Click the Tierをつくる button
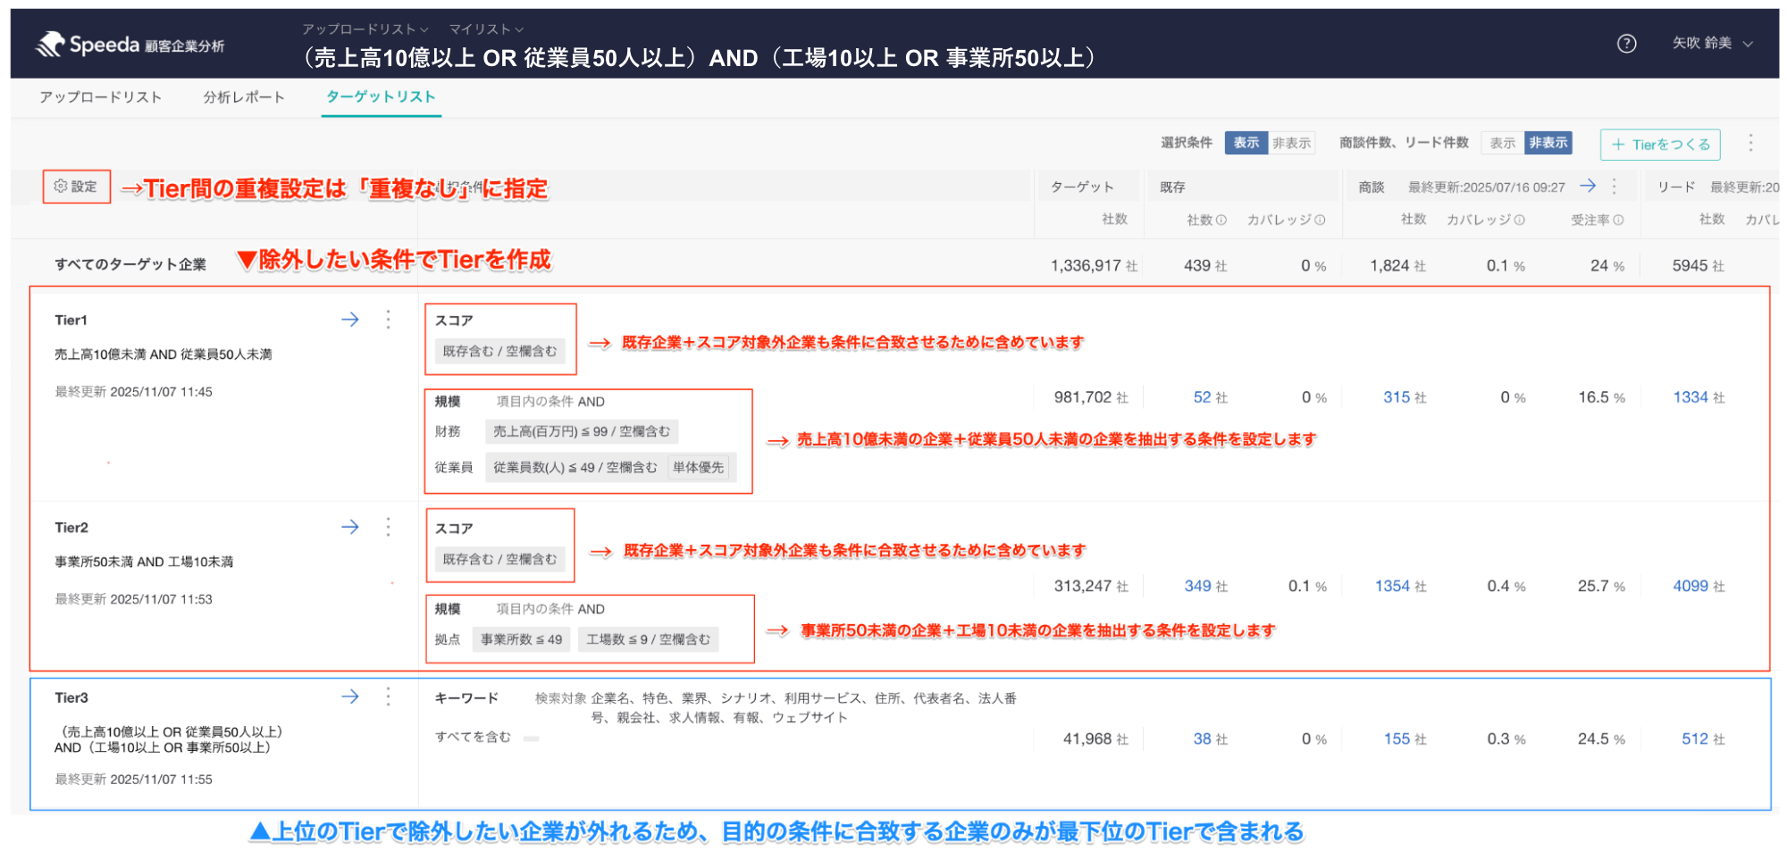Screen dimensions: 1787x859 click(1660, 145)
